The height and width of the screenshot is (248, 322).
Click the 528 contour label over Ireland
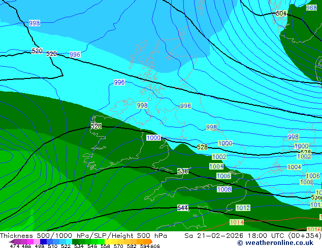(x=96, y=126)
